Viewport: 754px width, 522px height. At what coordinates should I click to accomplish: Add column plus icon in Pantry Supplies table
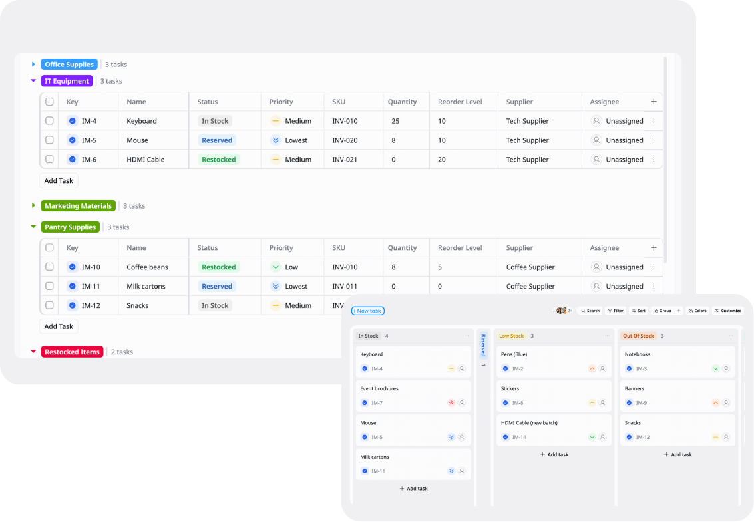pyautogui.click(x=654, y=247)
